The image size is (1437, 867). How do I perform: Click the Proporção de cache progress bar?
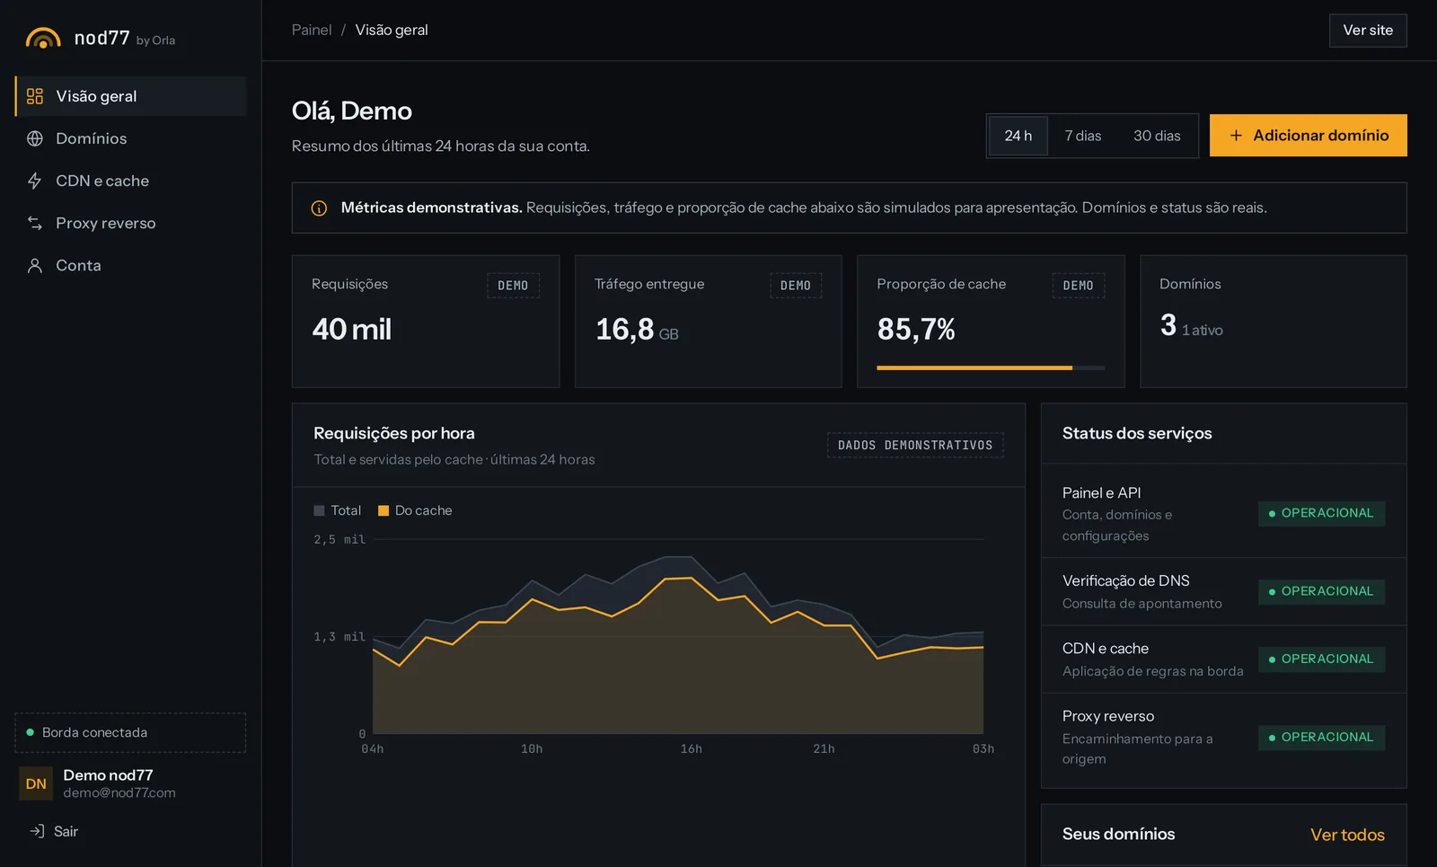tap(991, 367)
